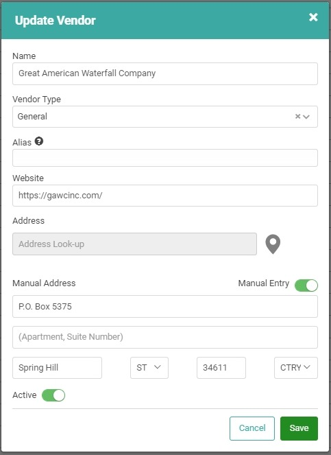The width and height of the screenshot is (331, 455).
Task: Disable the Active vendor toggle
Action: (53, 395)
